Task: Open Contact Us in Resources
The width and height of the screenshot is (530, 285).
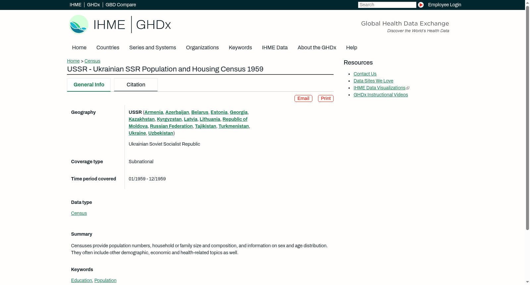Action: tap(365, 74)
